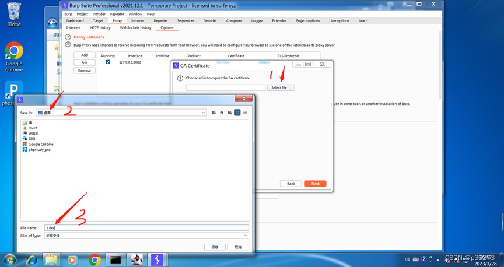Screen dimensions: 504x267
Task: Open the User options tab
Action: (339, 21)
